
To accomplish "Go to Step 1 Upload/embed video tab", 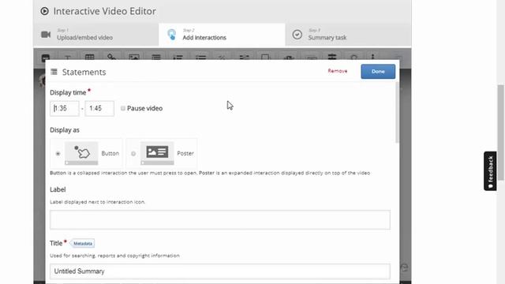I will pyautogui.click(x=96, y=35).
